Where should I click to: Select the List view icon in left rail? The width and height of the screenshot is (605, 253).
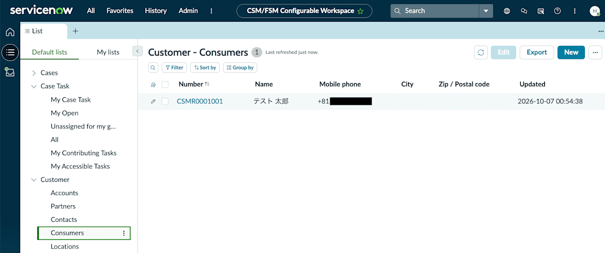10,52
